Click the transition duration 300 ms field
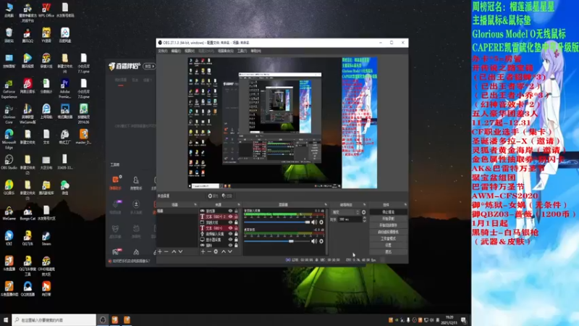The width and height of the screenshot is (579, 326). [350, 220]
